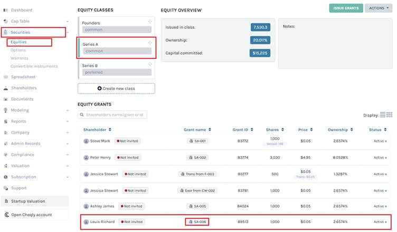
Task: Click Steve Mark's avatar icon
Action: click(86, 141)
